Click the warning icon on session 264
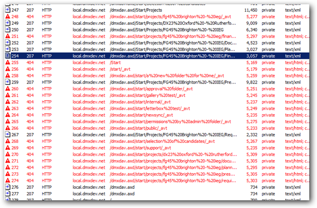 point(8,115)
